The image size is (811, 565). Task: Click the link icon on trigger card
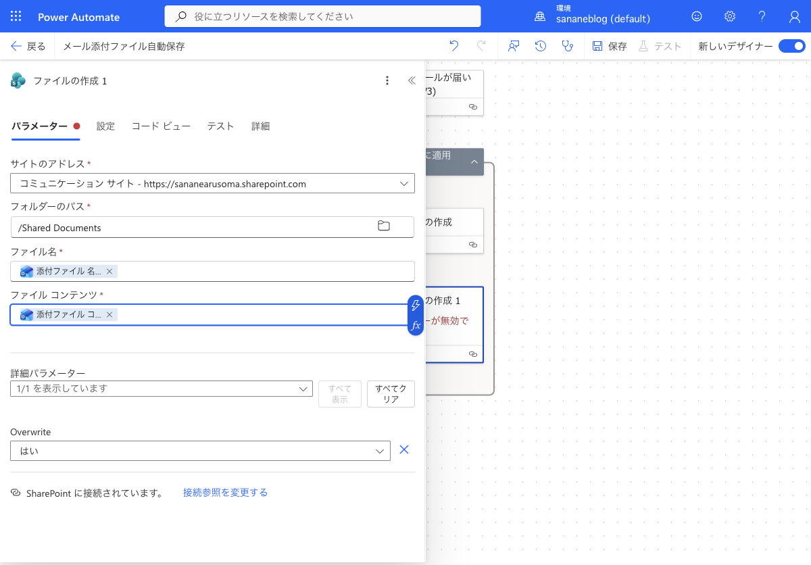(x=473, y=107)
